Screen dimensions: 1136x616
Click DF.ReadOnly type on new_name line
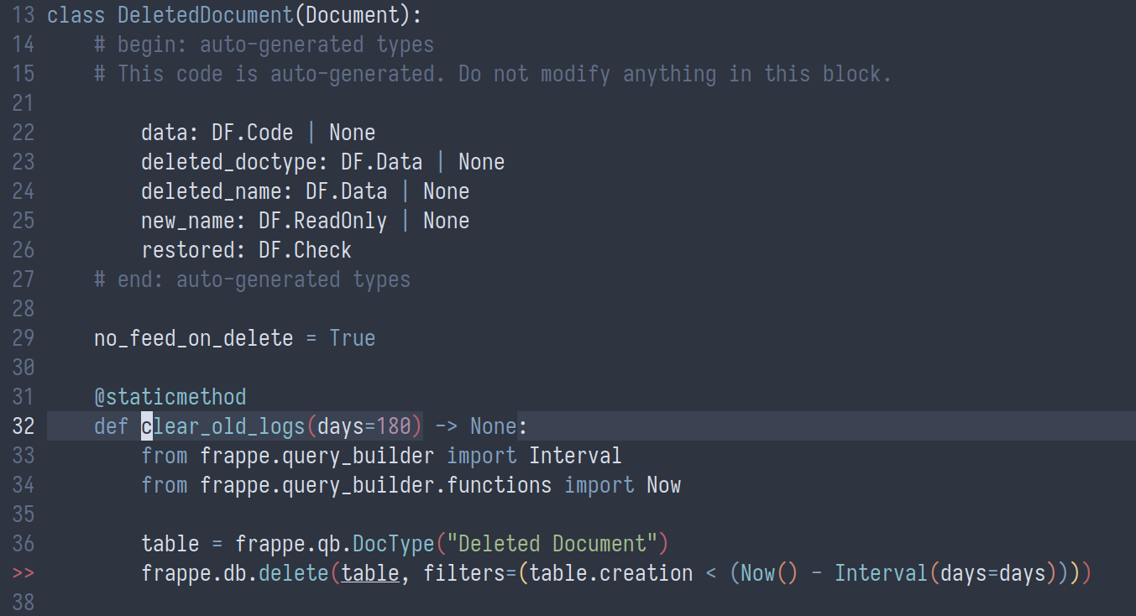(322, 221)
